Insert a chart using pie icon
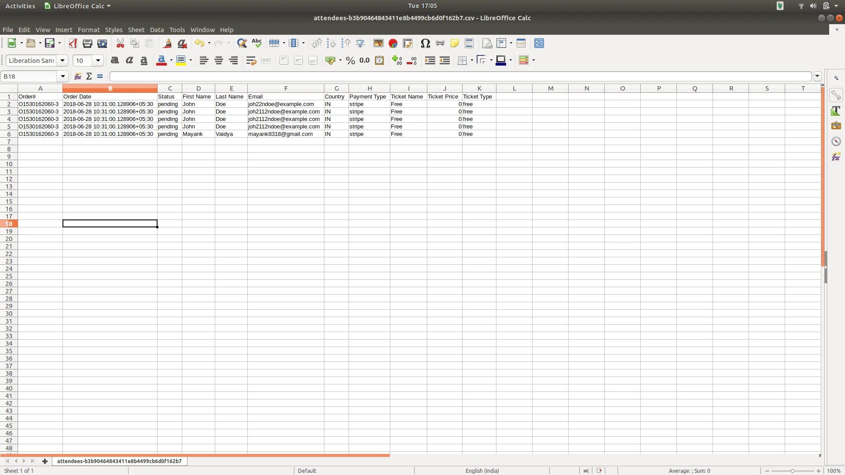 (393, 43)
